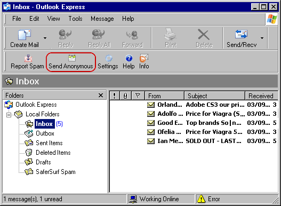The image size is (281, 206).
Task: Select the Top brands message from Good E...
Action: [x=194, y=123]
